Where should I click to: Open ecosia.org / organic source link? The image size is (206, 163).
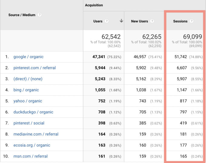pos(32,145)
